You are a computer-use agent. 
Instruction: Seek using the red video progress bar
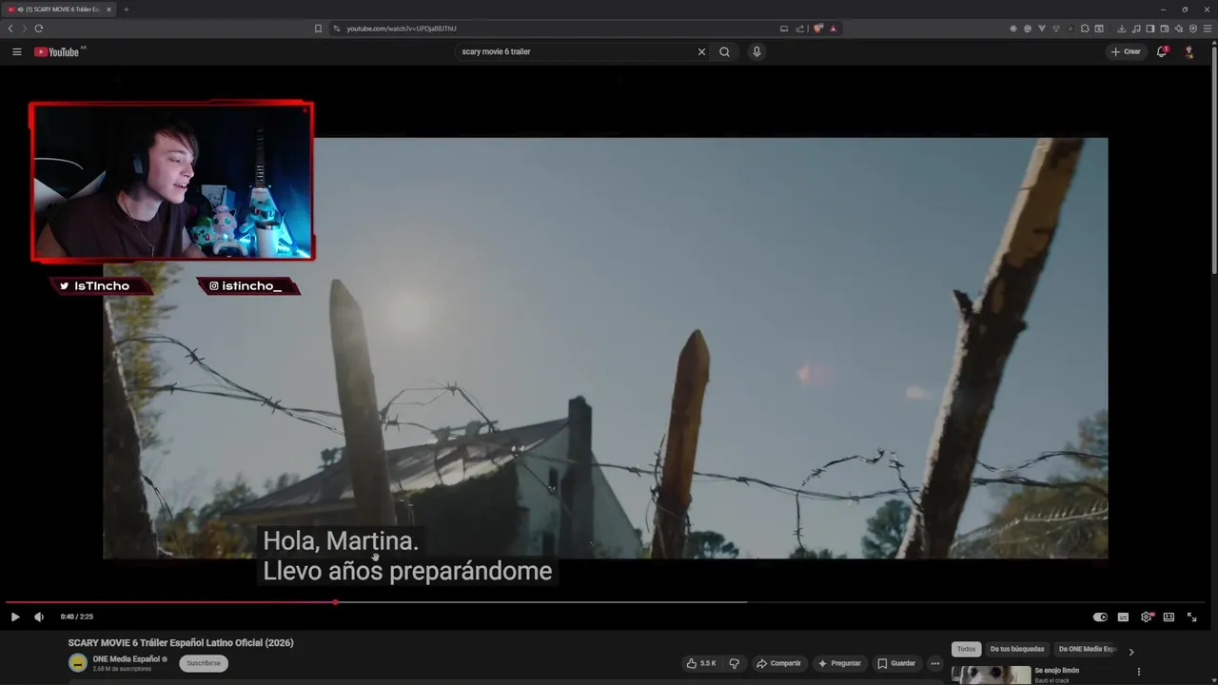pyautogui.click(x=605, y=602)
